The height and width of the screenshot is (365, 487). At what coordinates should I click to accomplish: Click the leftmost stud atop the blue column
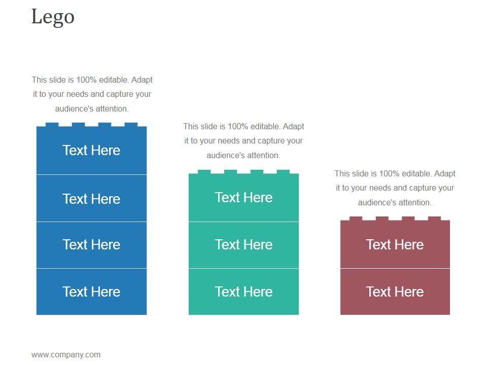click(x=52, y=125)
